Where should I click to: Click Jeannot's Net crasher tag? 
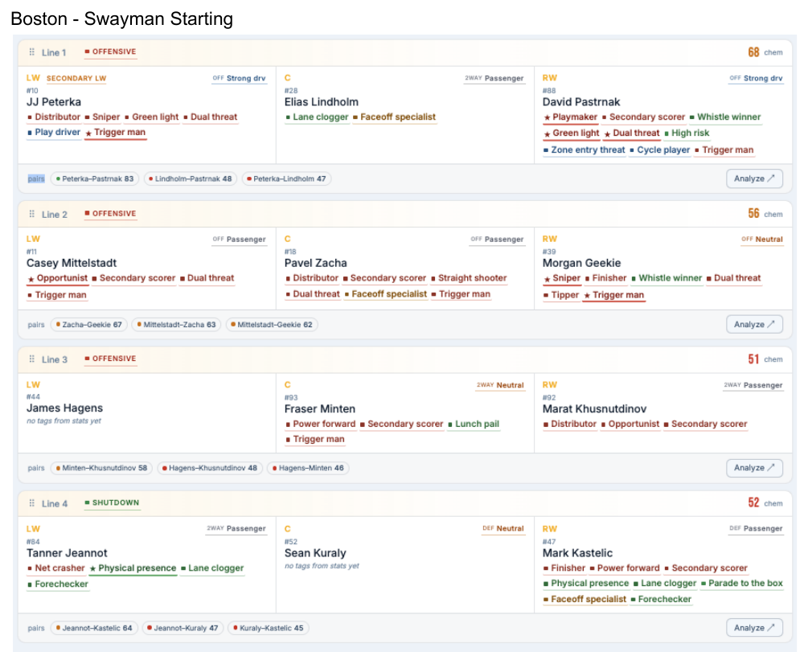(56, 568)
